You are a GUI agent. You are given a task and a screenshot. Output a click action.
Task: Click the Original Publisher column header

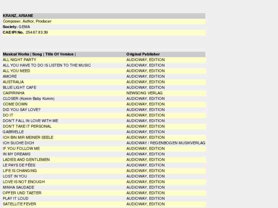pos(143,54)
